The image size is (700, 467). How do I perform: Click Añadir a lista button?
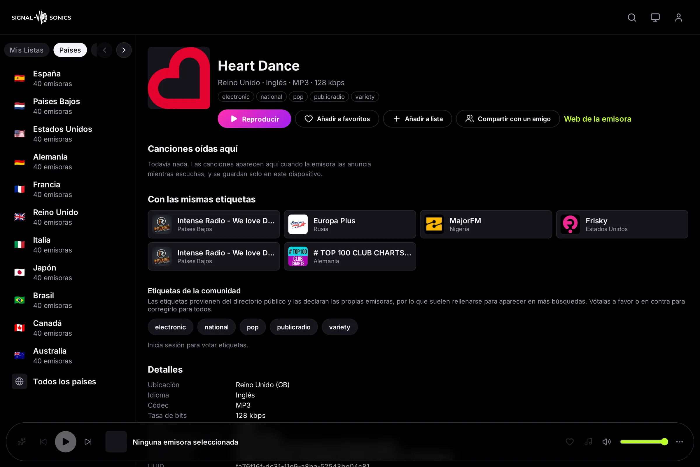(x=418, y=119)
